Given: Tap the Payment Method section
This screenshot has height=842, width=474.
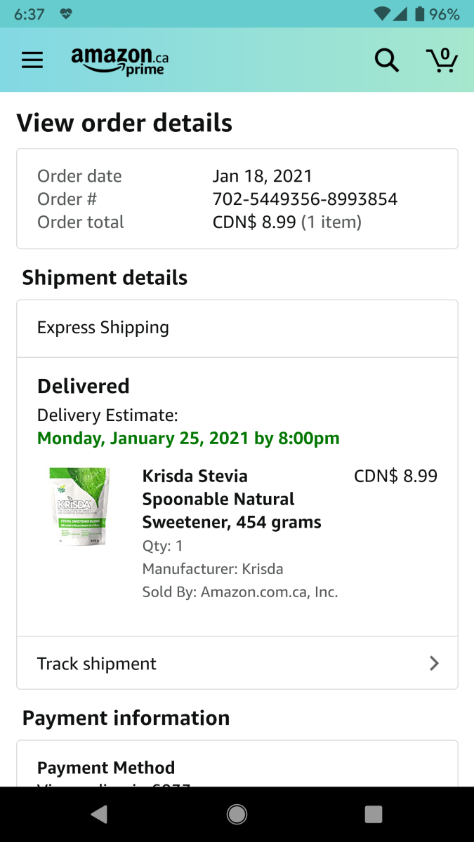Looking at the screenshot, I should [106, 768].
